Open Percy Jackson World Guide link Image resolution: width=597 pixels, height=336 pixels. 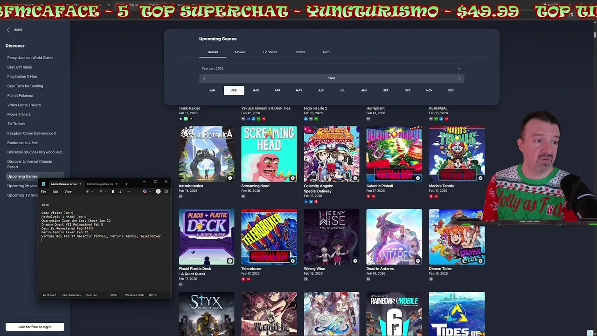[x=30, y=58]
